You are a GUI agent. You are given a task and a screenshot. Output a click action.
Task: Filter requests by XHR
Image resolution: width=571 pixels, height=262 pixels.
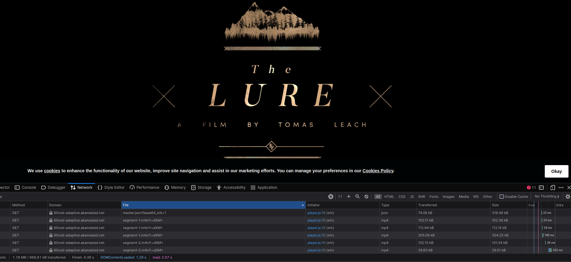(x=422, y=197)
